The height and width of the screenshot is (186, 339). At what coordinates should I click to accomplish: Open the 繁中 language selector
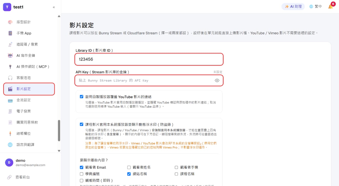tap(315, 7)
